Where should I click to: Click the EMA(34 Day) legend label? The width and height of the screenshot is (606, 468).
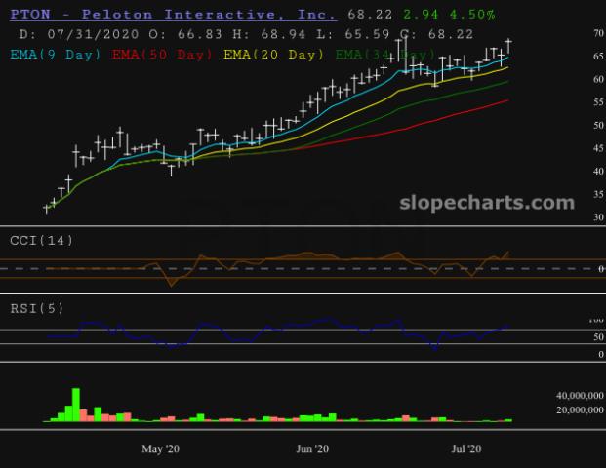(385, 54)
